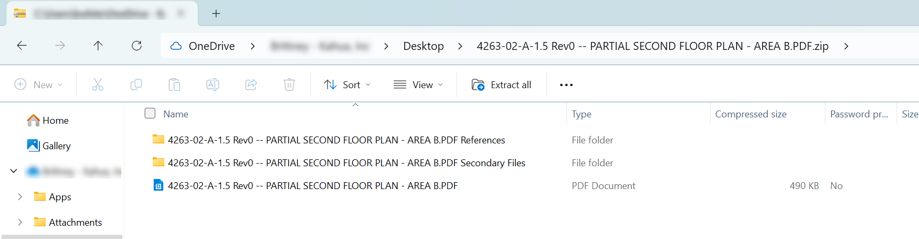Open the Sort dropdown menu

coord(347,84)
